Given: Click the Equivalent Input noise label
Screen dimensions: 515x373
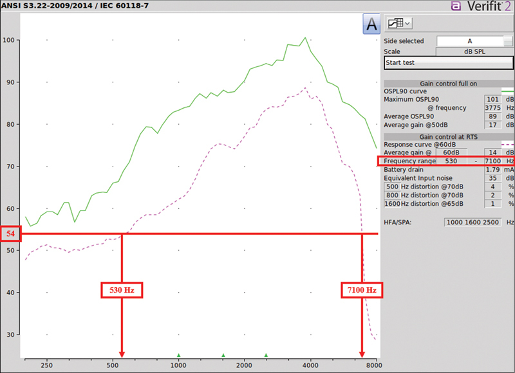Looking at the screenshot, I should click(418, 178).
